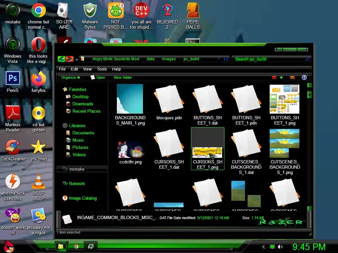Open the View menu
Screen dimensions: 338x253
87,69
